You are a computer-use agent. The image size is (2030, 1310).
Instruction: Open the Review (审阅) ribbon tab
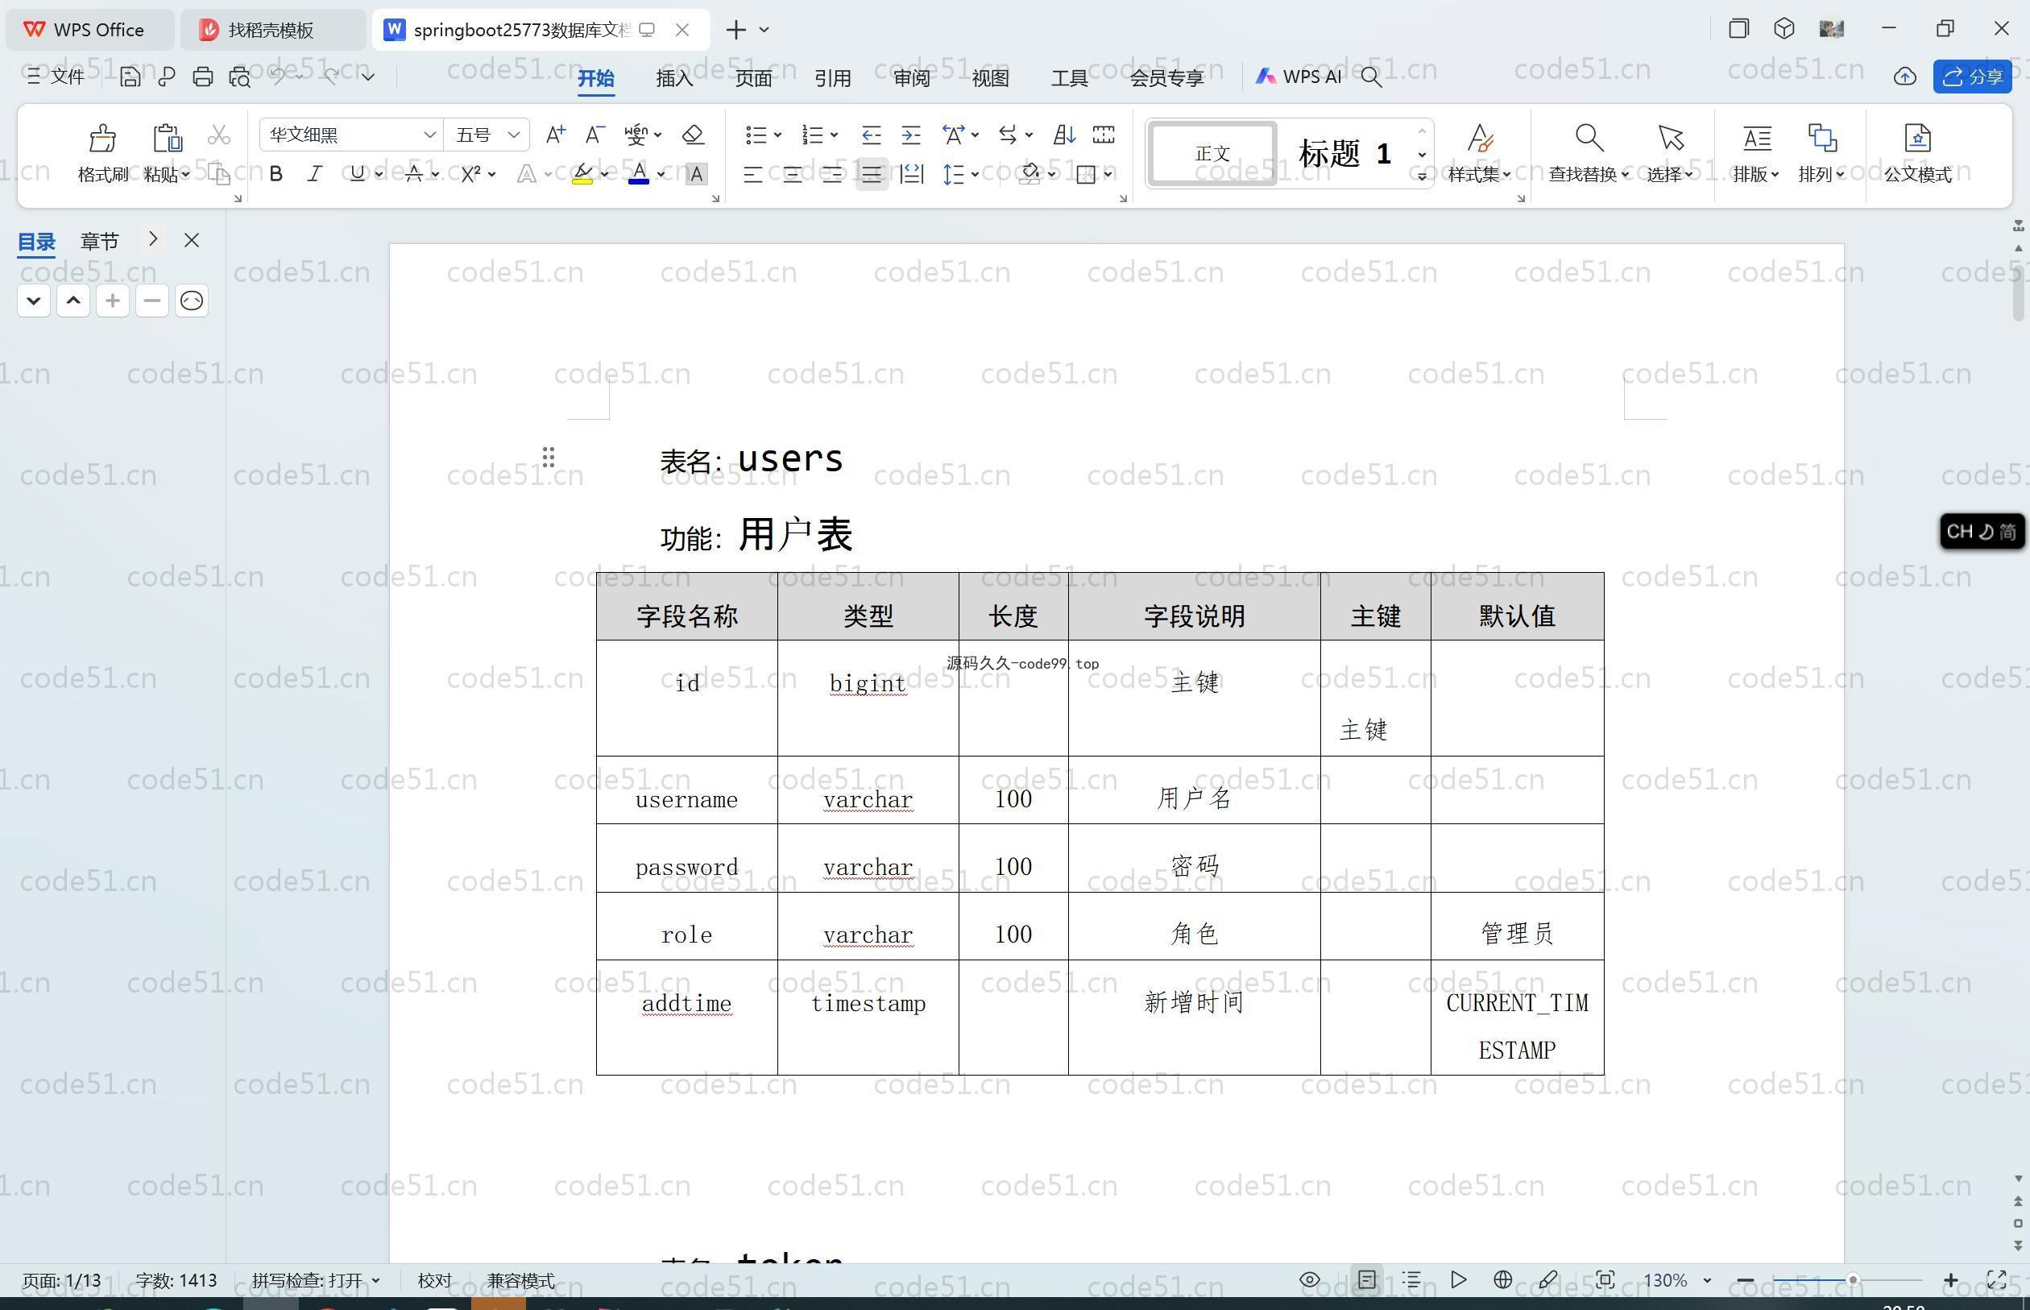pos(912,78)
